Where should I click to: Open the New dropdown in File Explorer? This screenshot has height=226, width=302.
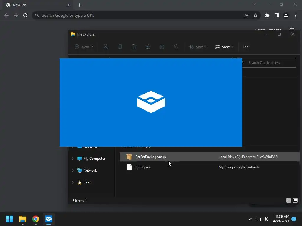(83, 47)
